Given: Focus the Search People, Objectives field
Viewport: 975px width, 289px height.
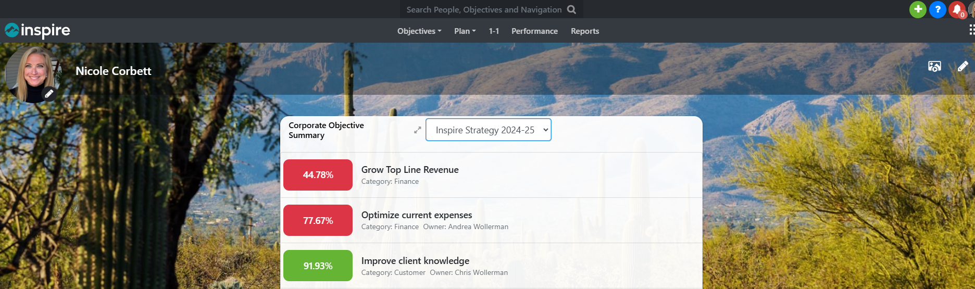Looking at the screenshot, I should 483,9.
